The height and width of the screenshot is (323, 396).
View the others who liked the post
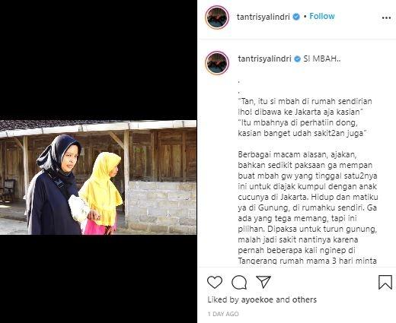click(305, 299)
